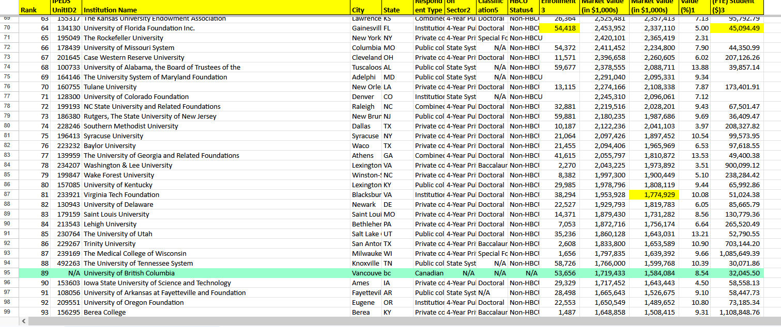
Task: Select Berea College name cell
Action: tap(216, 312)
